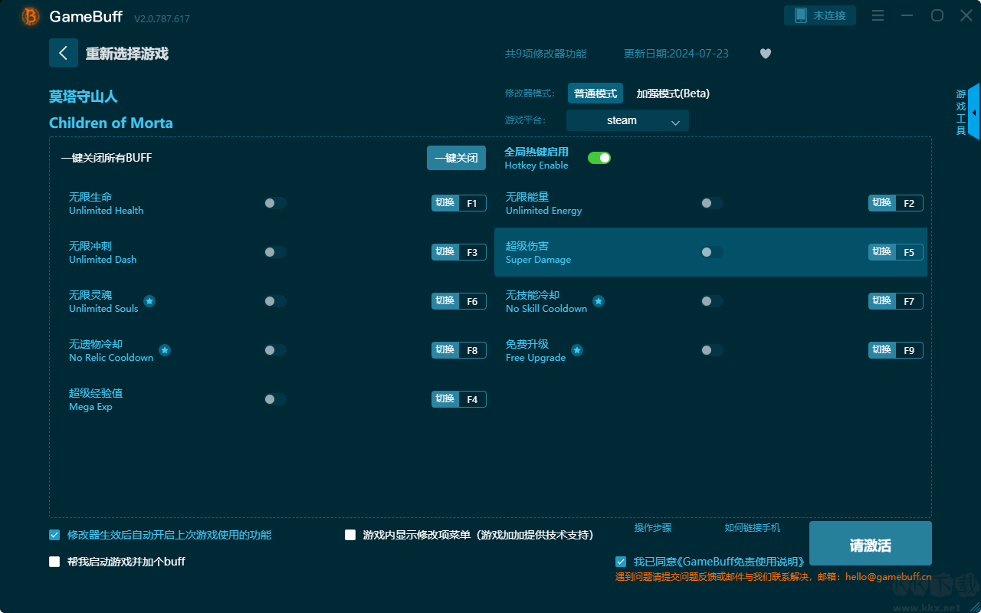Click 重新选择游戏 label
This screenshot has height=613, width=981.
[x=127, y=54]
